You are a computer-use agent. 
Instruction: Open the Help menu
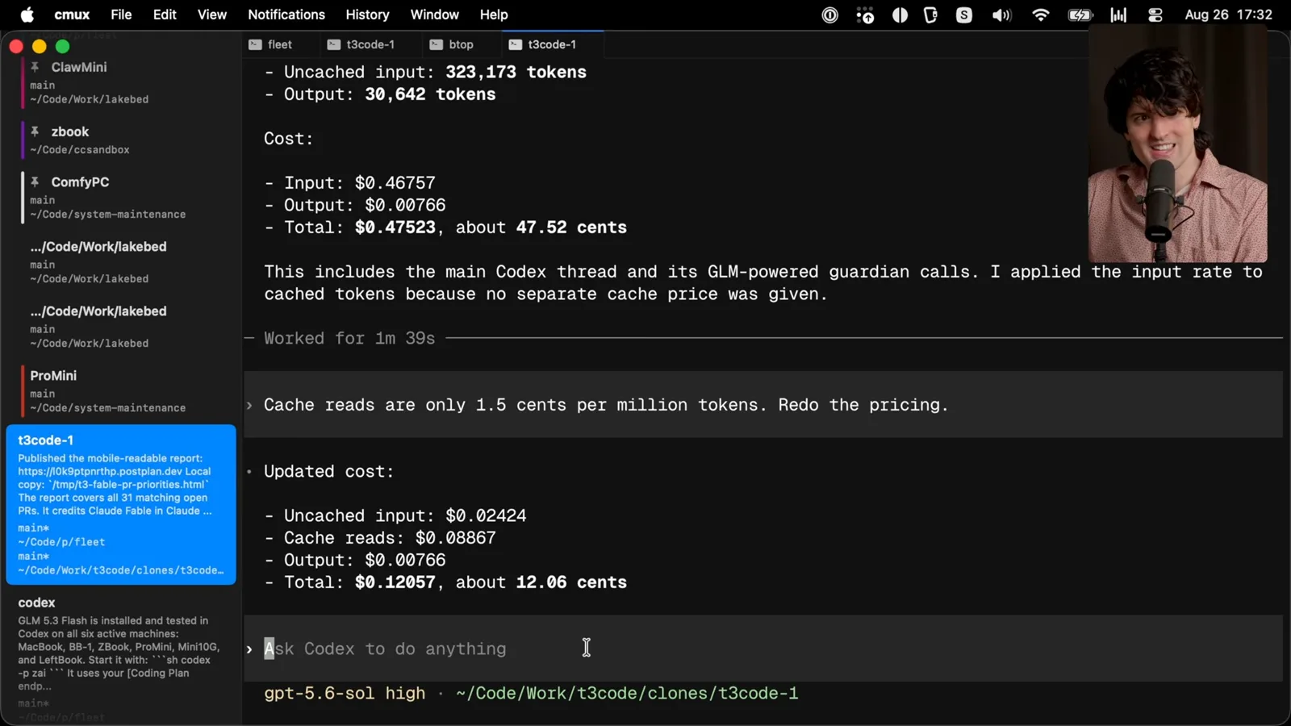[x=494, y=15]
